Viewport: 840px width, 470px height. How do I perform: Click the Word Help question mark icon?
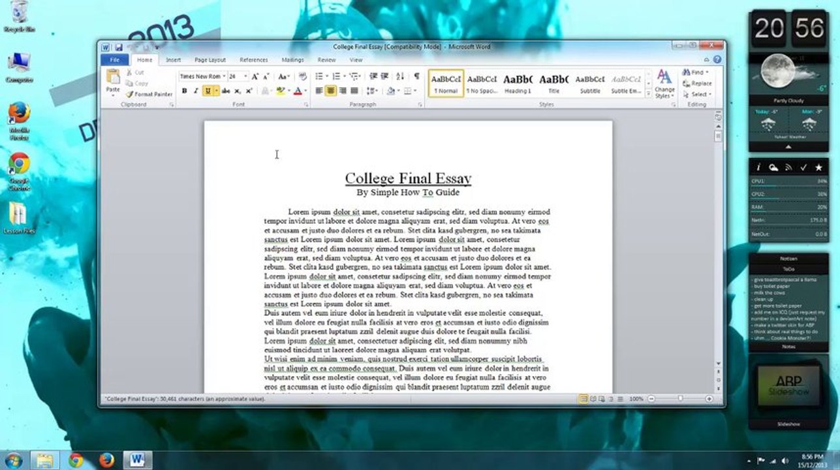(x=717, y=60)
